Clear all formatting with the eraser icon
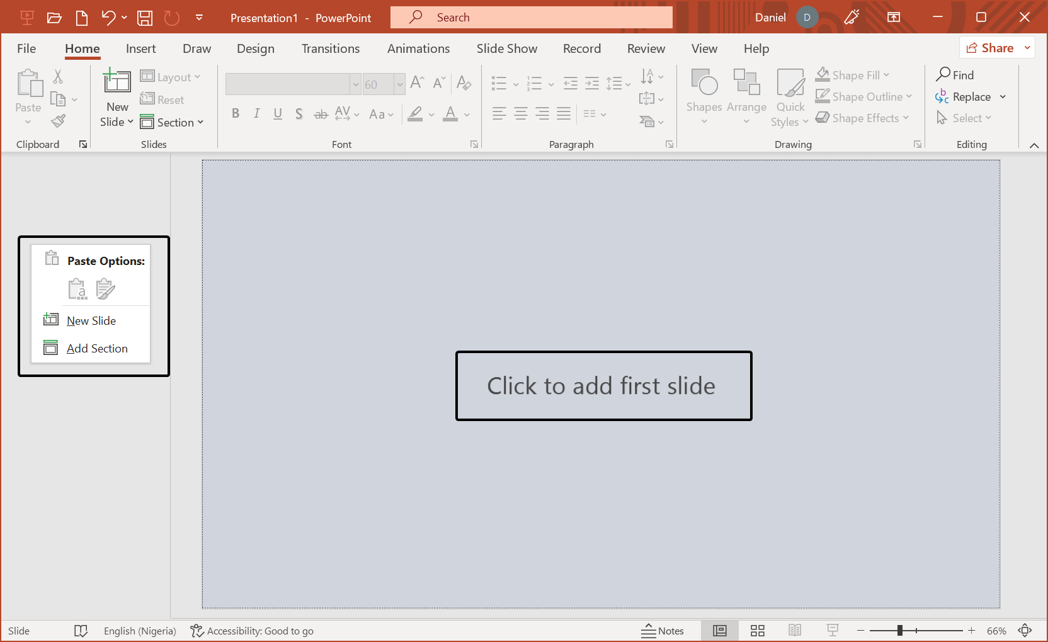This screenshot has width=1048, height=642. 464,83
